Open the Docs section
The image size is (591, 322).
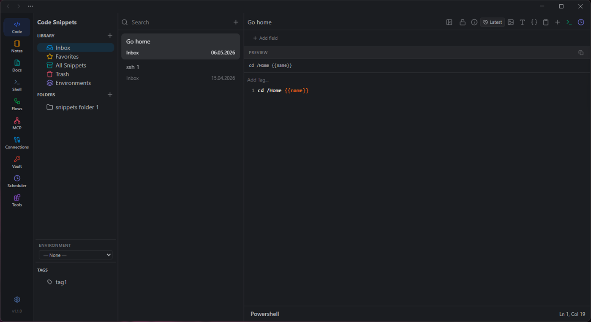click(x=17, y=66)
